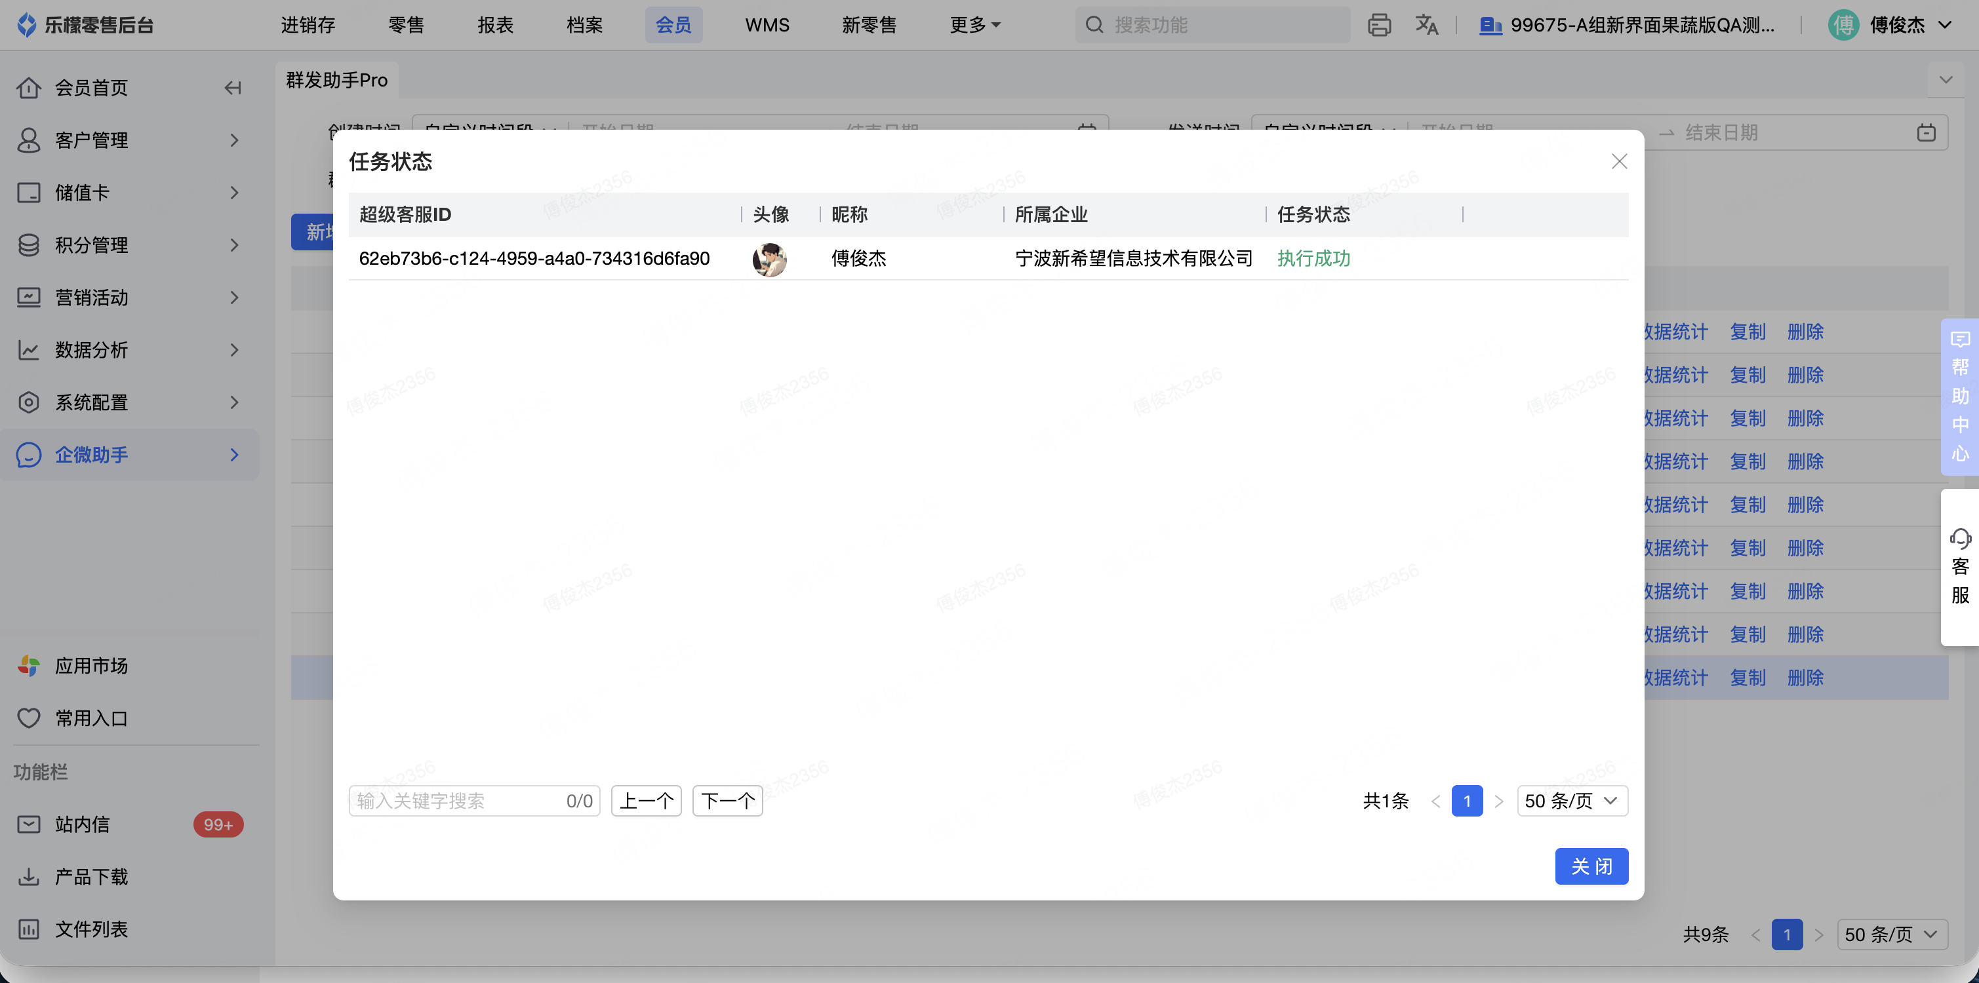This screenshot has width=1979, height=983.
Task: Click the 应用市场 colorful icon
Action: point(28,666)
